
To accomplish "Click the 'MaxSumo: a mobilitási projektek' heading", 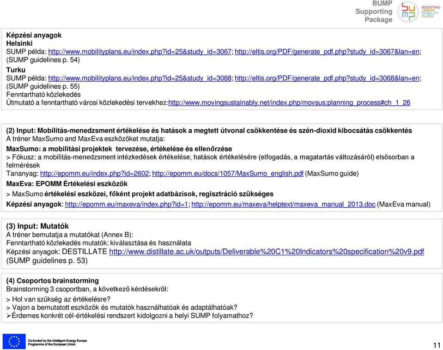I will tap(119, 149).
